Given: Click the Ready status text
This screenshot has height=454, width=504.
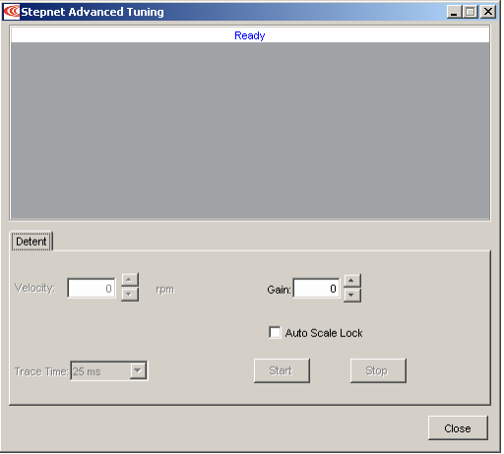Looking at the screenshot, I should click(250, 35).
